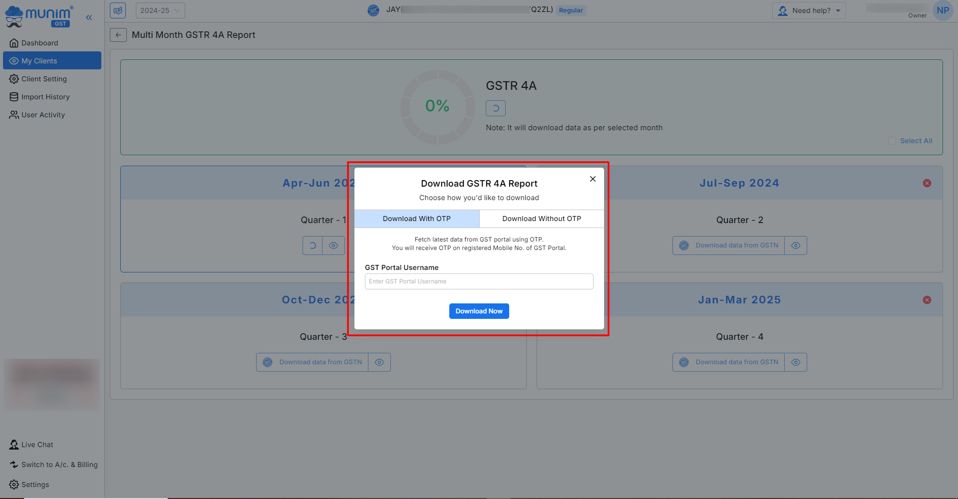Select the Download With OTP tab
The image size is (958, 499).
tap(416, 219)
